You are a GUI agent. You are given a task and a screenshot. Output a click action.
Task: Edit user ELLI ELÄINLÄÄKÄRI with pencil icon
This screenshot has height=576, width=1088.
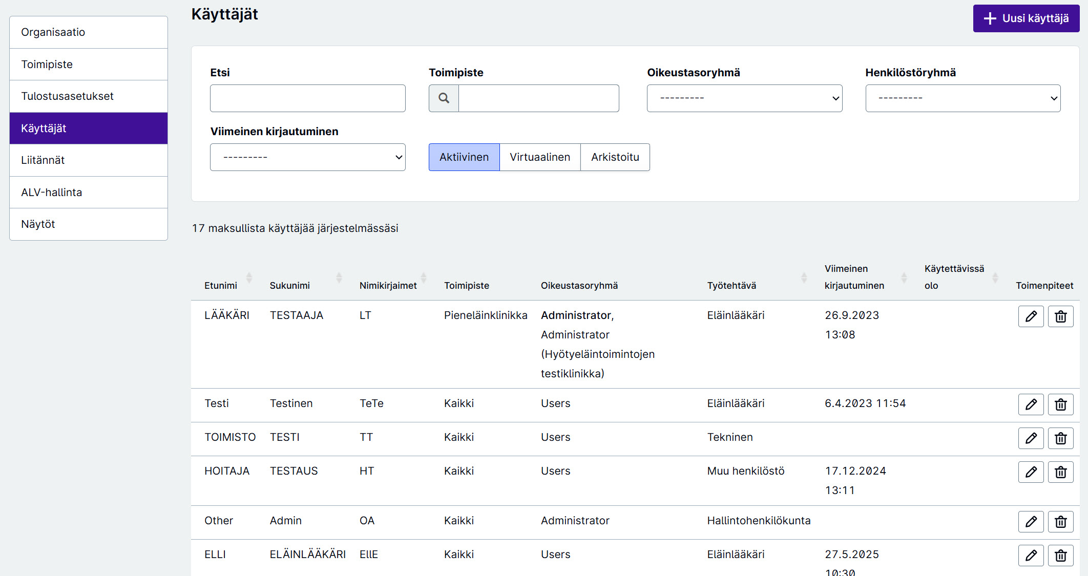(x=1031, y=556)
